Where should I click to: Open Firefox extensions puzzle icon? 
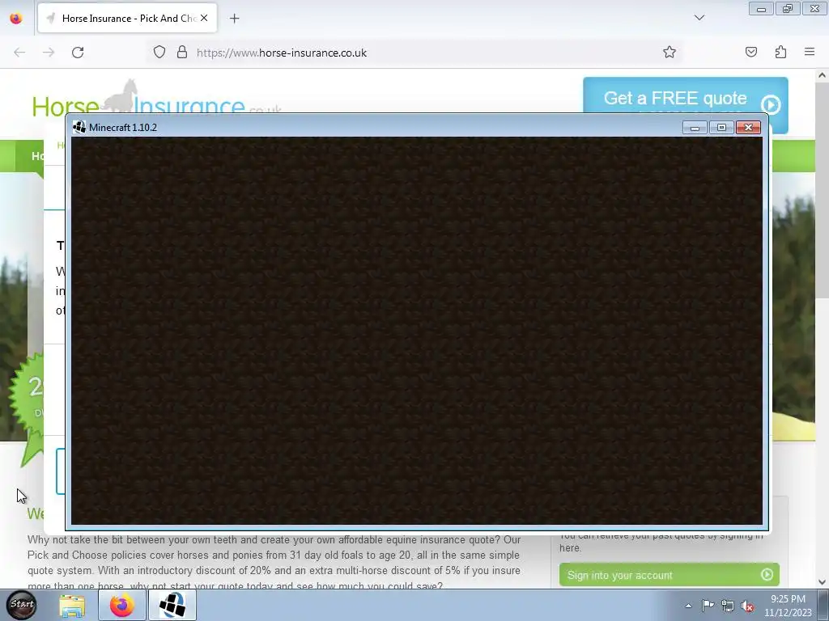[x=780, y=52]
